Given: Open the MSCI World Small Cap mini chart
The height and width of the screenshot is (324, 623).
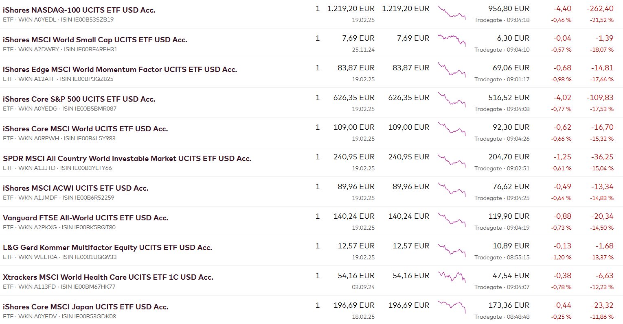Looking at the screenshot, I should click(452, 40).
